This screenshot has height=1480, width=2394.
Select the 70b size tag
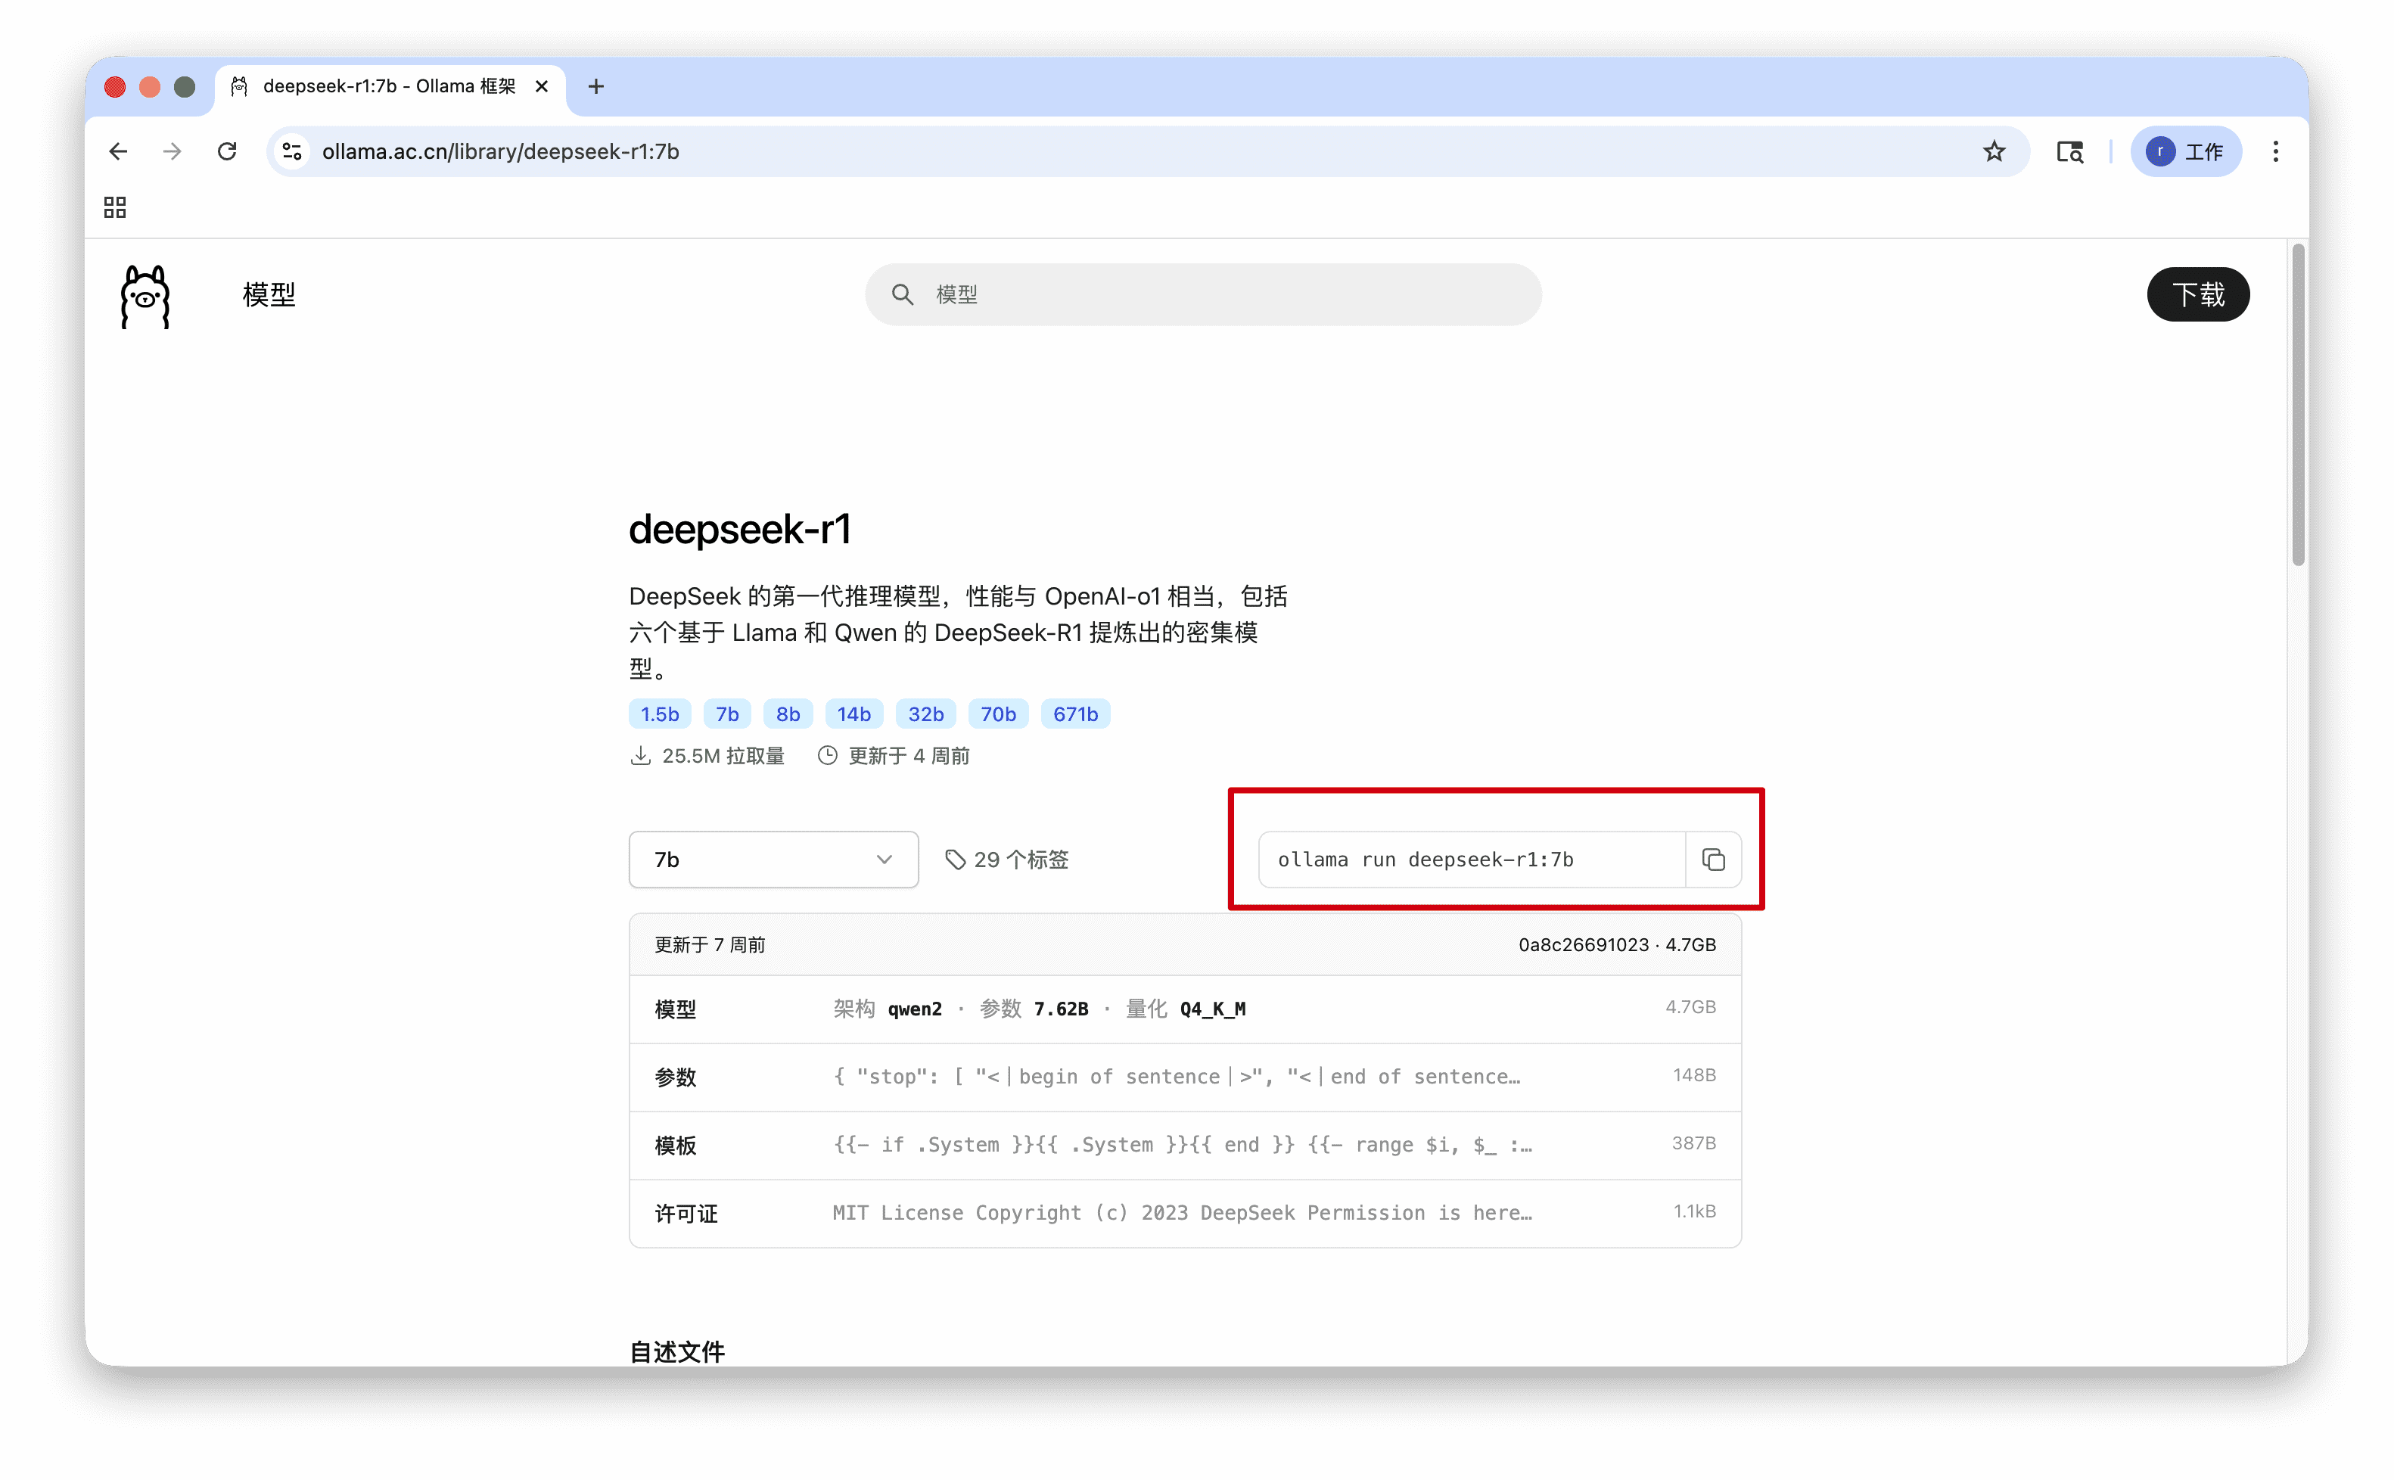pyautogui.click(x=998, y=714)
